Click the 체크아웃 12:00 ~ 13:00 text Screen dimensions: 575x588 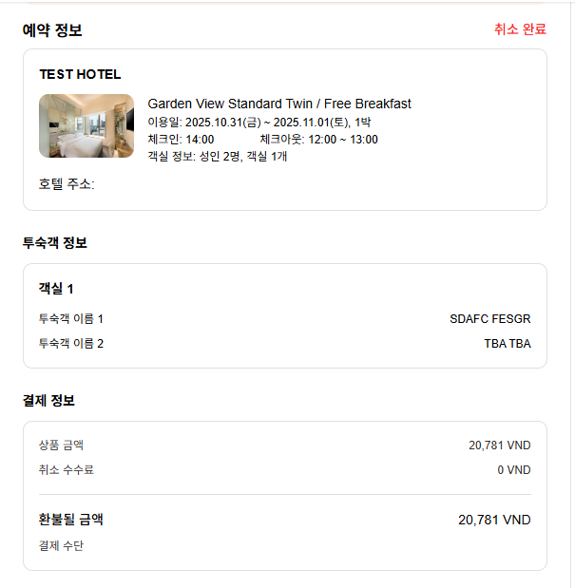coord(318,140)
